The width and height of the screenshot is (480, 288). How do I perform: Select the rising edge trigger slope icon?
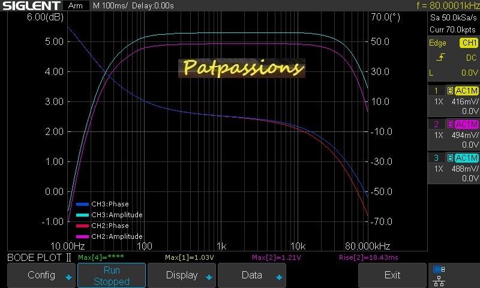click(x=440, y=57)
